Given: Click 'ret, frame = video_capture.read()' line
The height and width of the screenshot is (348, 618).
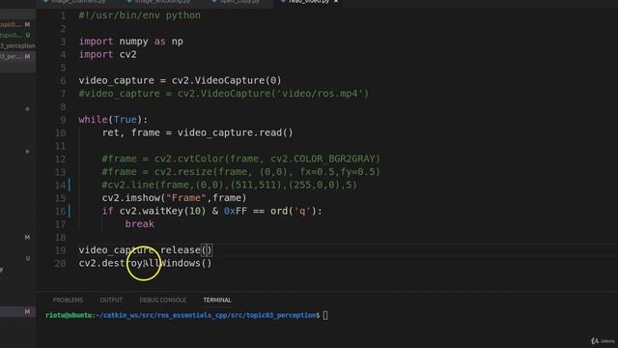Looking at the screenshot, I should pos(197,132).
